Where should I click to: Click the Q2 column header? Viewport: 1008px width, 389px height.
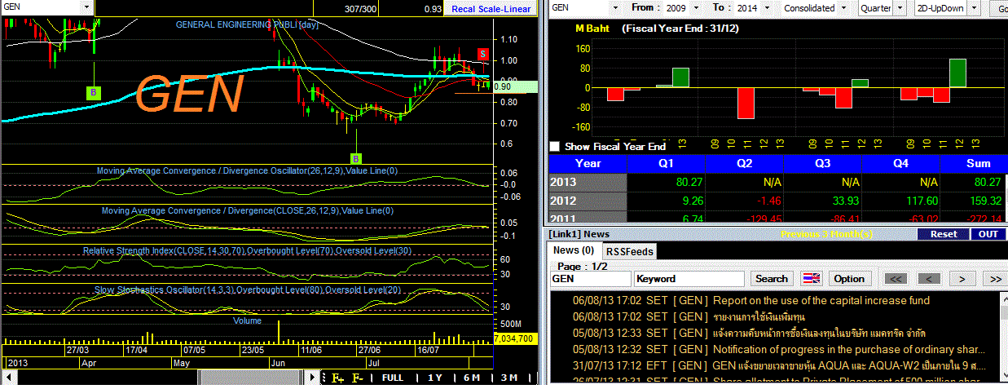(x=746, y=163)
